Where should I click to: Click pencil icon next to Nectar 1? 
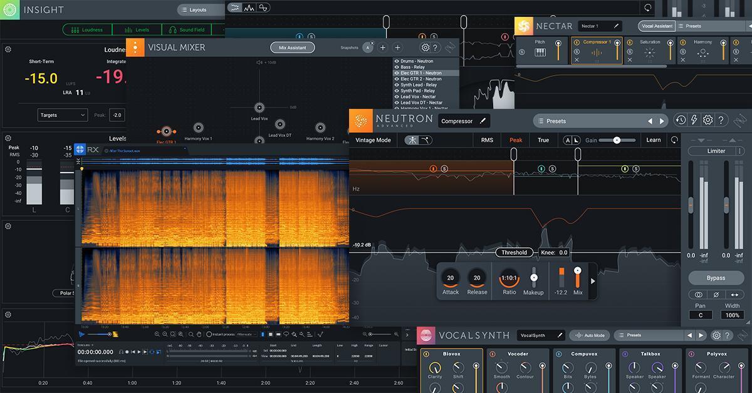(x=617, y=26)
